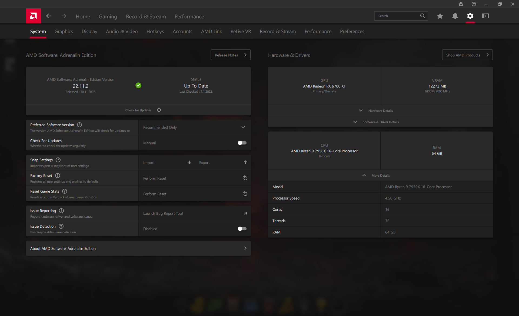Click the Search input field
Viewport: 519px width, 316px height.
pos(397,16)
